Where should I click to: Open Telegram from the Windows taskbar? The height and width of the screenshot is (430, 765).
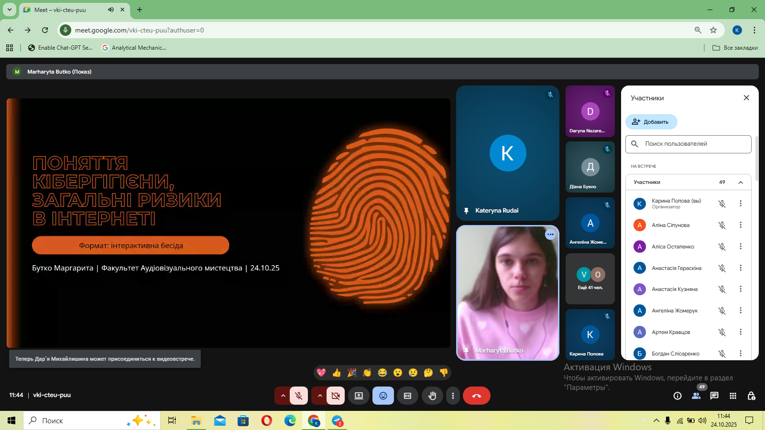(338, 421)
